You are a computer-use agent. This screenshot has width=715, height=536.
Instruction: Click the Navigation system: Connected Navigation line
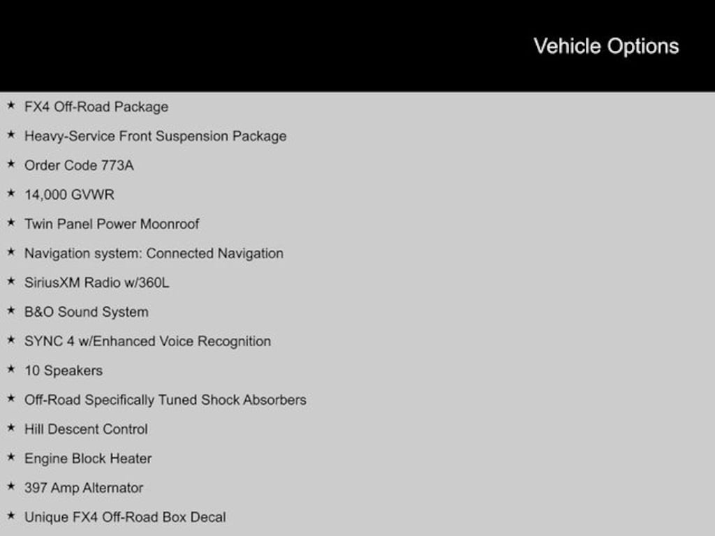coord(154,253)
